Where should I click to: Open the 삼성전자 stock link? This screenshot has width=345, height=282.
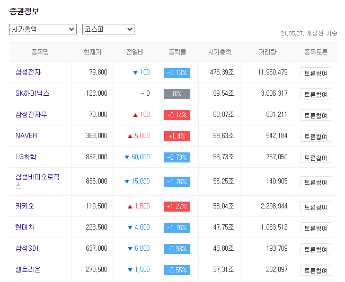point(28,72)
